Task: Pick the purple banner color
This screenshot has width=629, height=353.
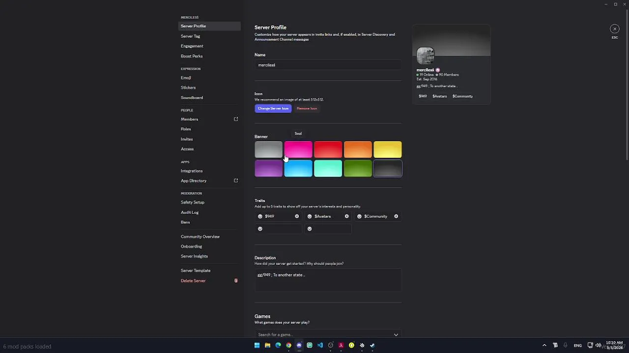Action: click(268, 169)
